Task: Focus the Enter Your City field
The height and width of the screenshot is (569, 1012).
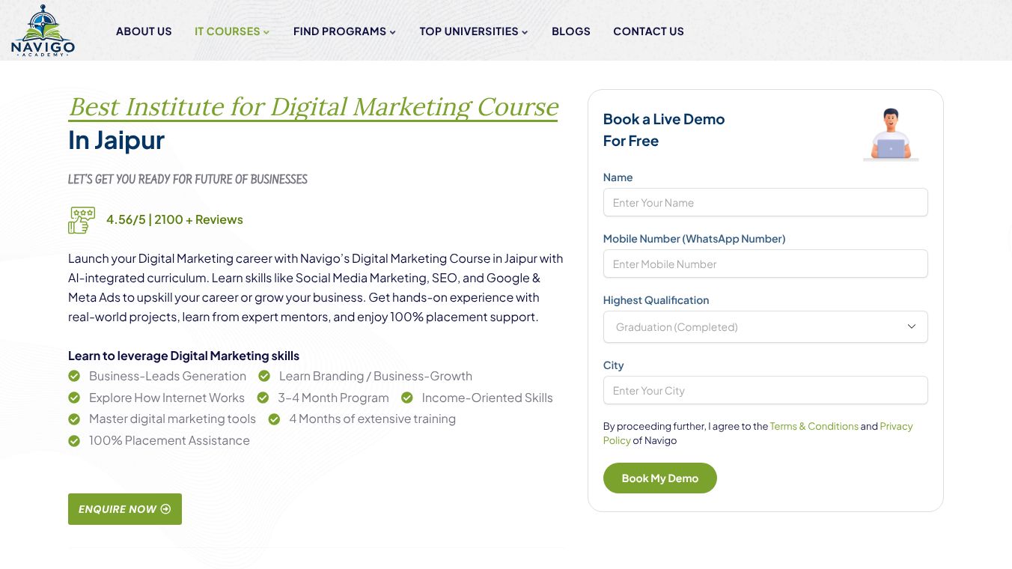Action: pos(765,391)
